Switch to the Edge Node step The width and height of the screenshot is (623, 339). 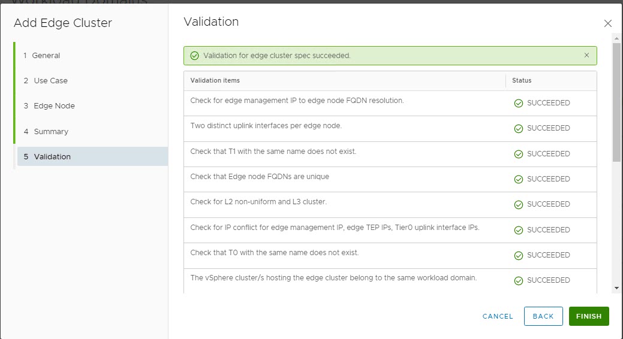click(54, 105)
